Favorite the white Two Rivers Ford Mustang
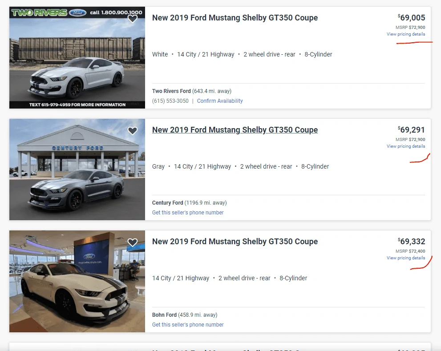 pos(133,19)
